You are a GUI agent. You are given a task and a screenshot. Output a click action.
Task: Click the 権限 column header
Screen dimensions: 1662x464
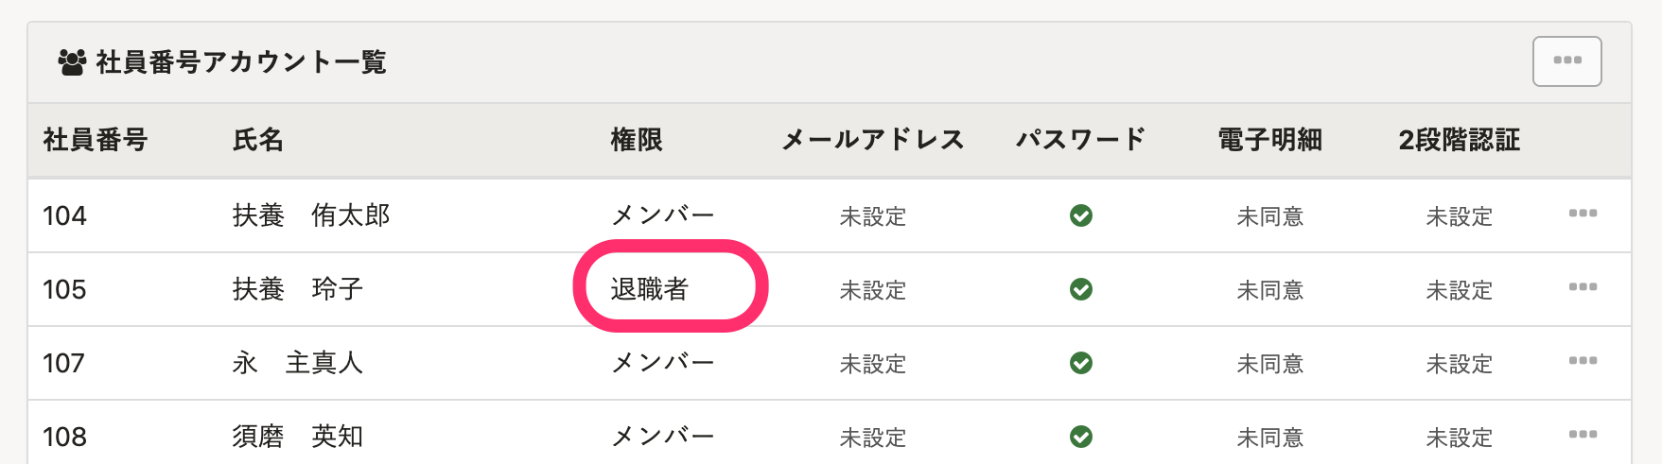[637, 140]
